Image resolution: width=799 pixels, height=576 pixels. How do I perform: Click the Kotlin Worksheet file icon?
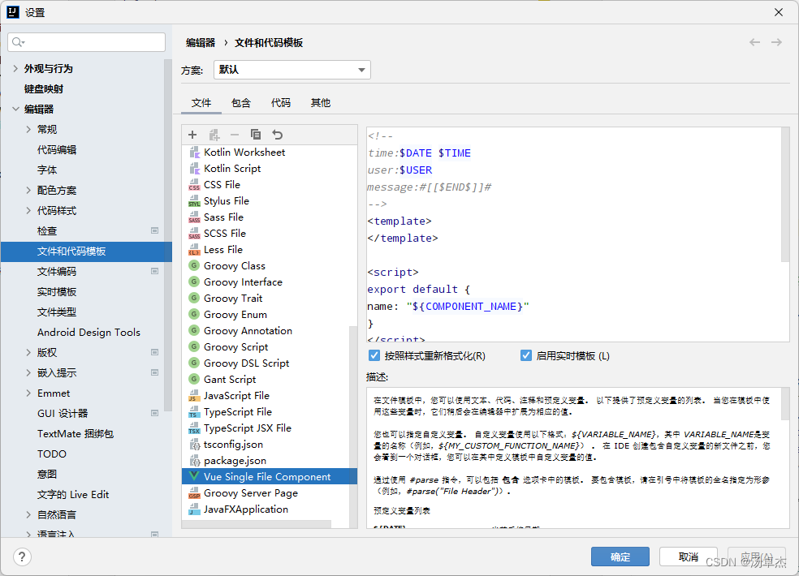coord(194,153)
